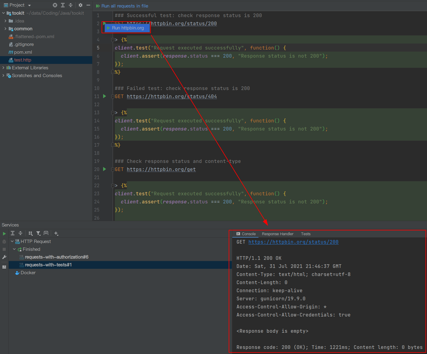The image size is (427, 354).
Task: Fold the script block at line 13
Action: pyautogui.click(x=113, y=112)
